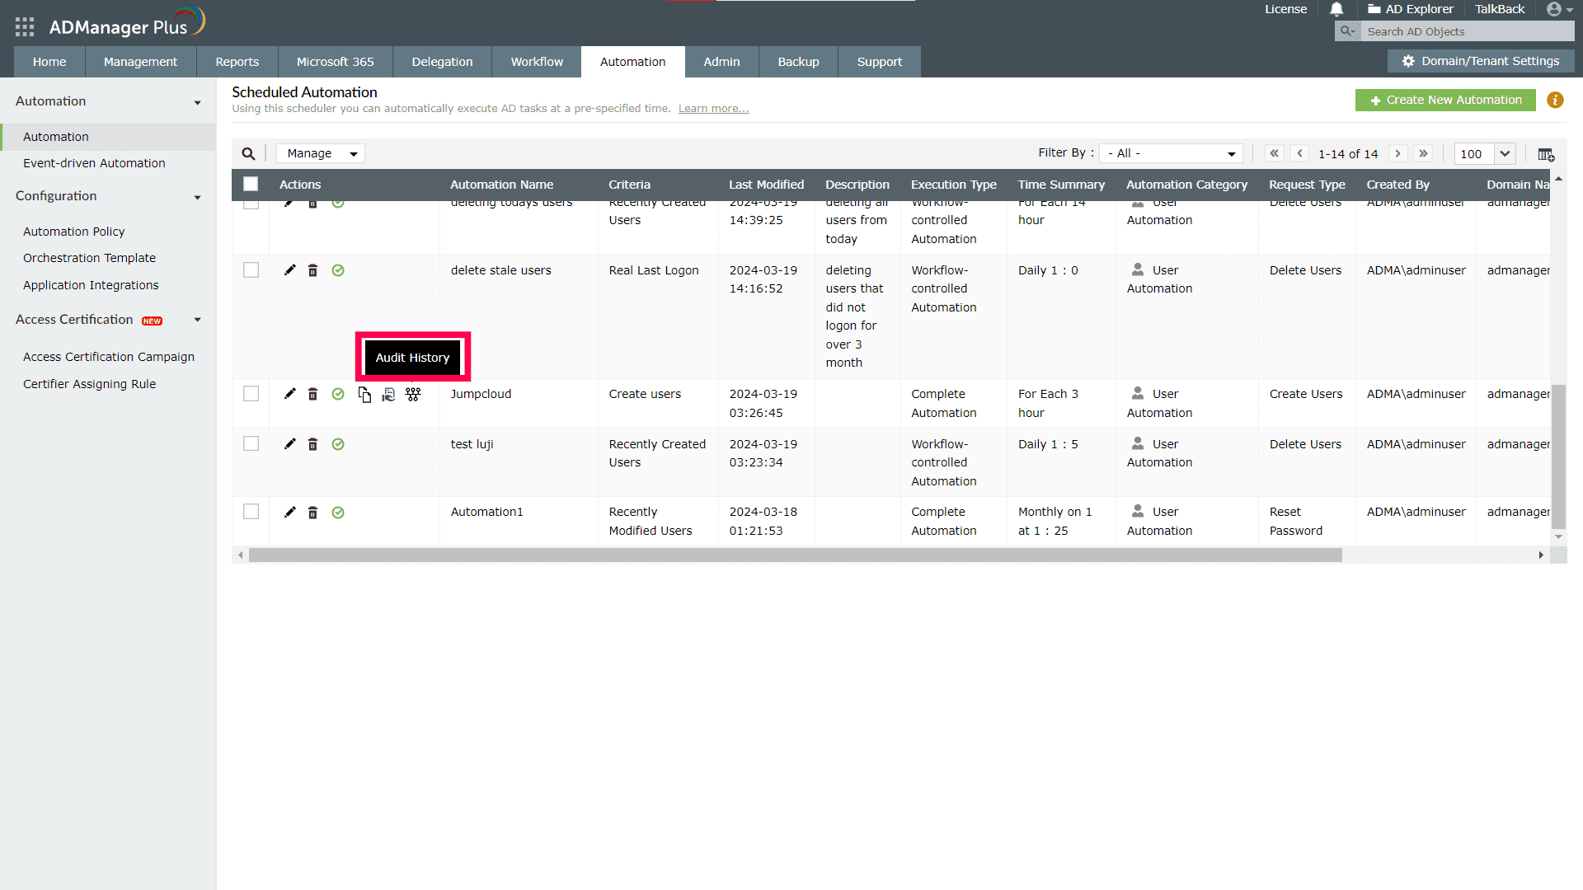Select the checkbox for the Automation1 row
Viewport: 1583px width, 890px height.
pos(251,511)
